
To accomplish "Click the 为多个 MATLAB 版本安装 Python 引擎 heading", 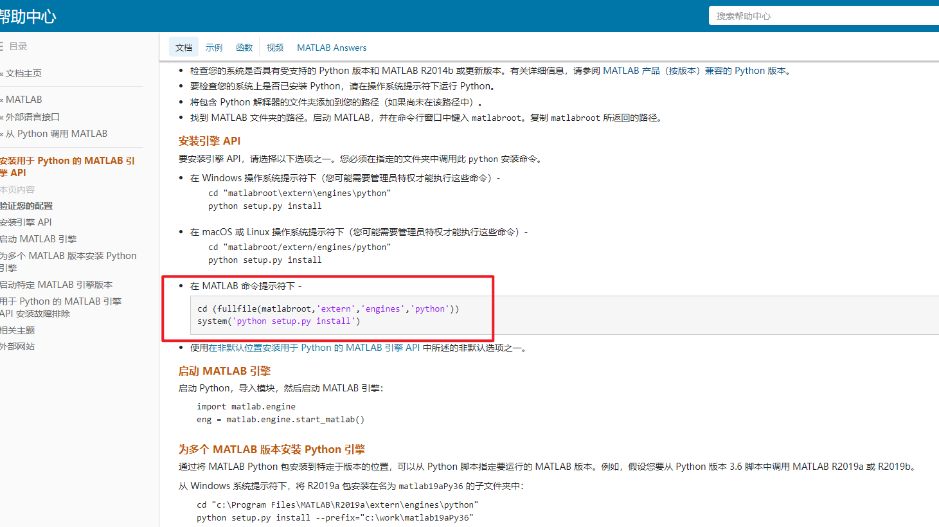I will click(x=272, y=449).
